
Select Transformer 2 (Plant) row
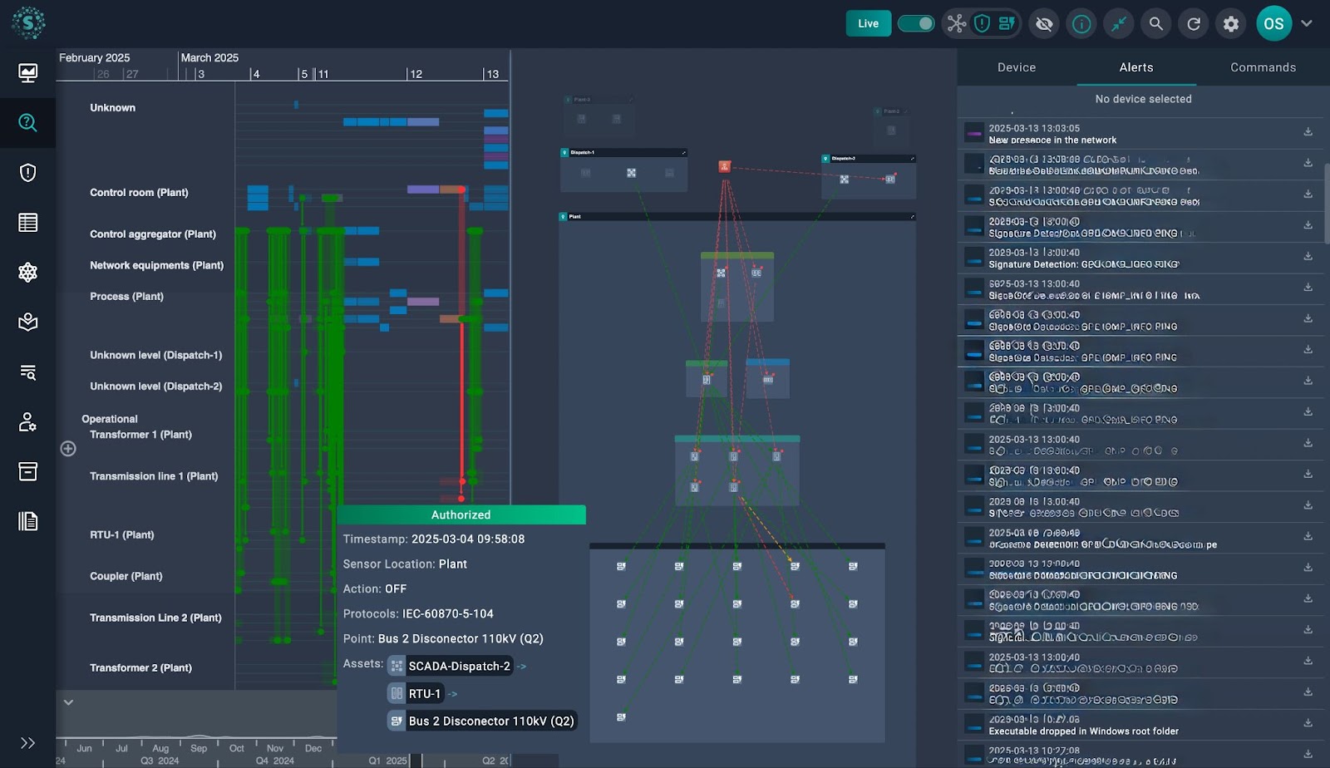click(x=140, y=668)
